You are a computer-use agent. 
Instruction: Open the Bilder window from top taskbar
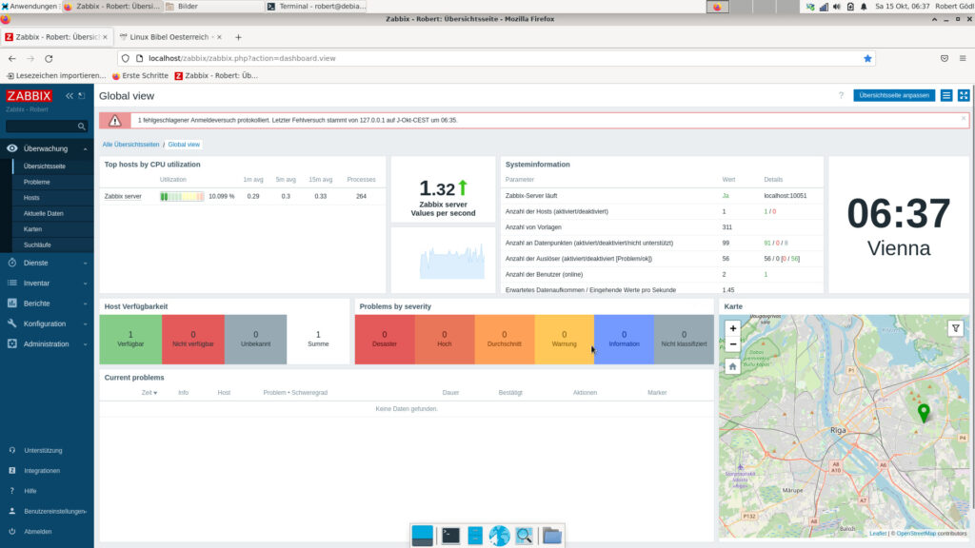[x=213, y=7]
